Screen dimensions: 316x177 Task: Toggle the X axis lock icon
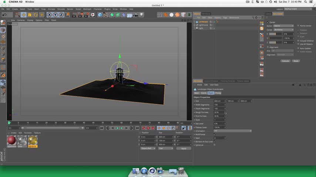49,15
